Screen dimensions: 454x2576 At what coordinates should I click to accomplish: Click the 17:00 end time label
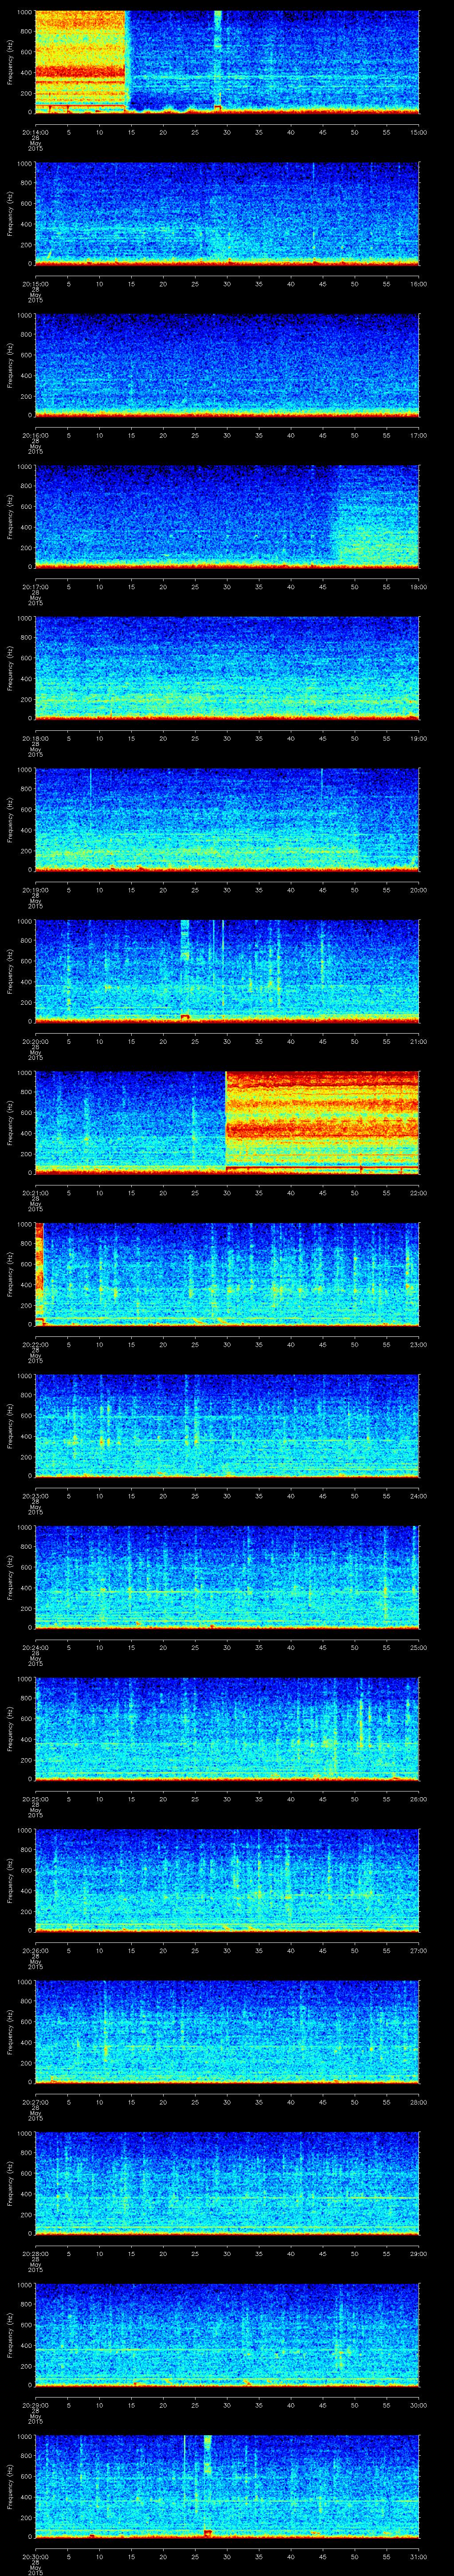click(418, 434)
